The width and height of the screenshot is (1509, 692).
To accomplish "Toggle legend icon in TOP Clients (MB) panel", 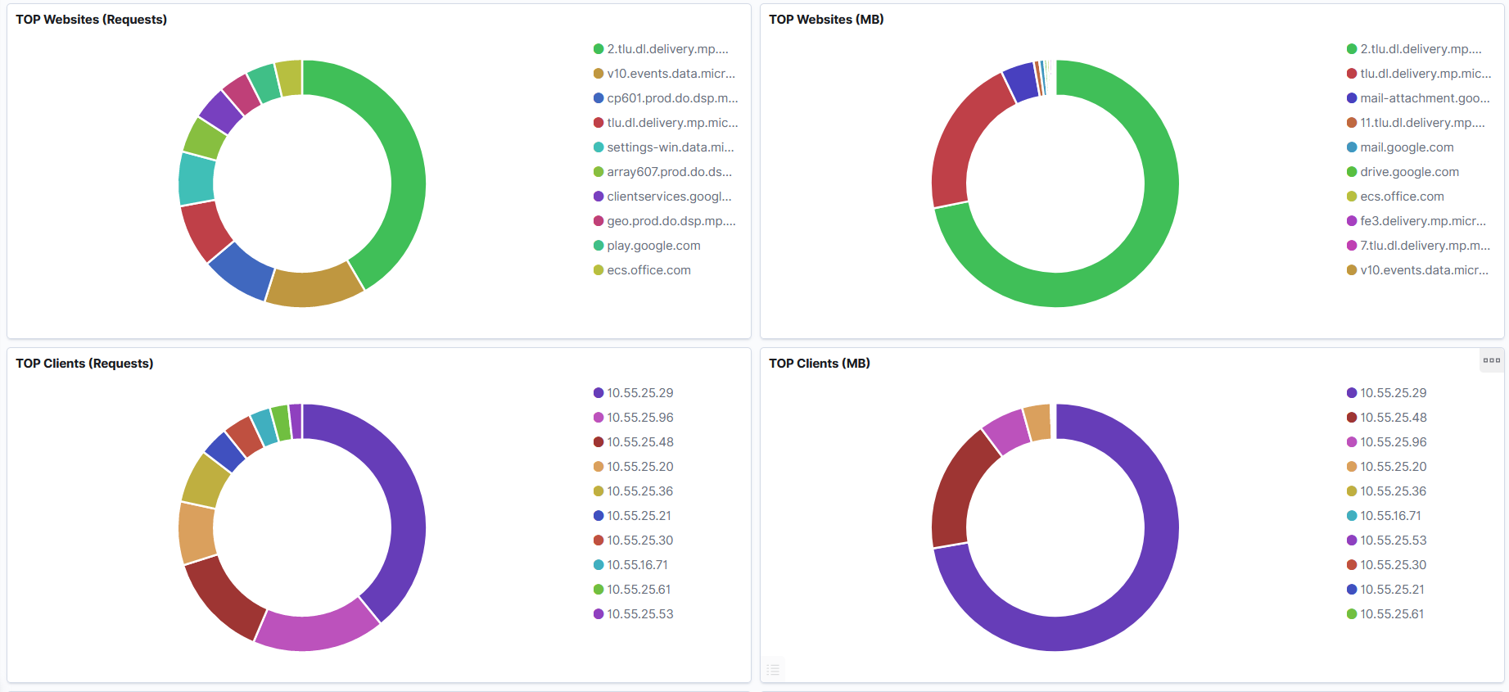I will pyautogui.click(x=773, y=670).
